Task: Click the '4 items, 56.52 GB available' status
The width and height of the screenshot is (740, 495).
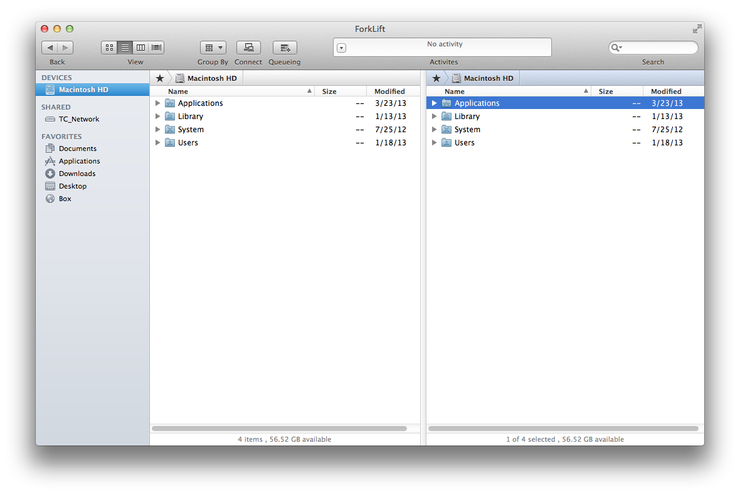Action: [x=285, y=439]
